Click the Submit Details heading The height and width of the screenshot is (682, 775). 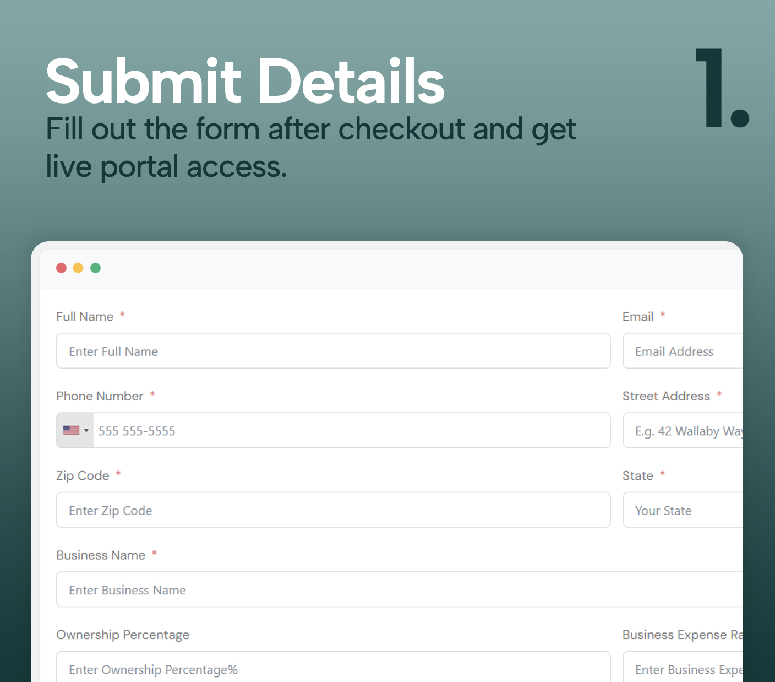pos(245,82)
